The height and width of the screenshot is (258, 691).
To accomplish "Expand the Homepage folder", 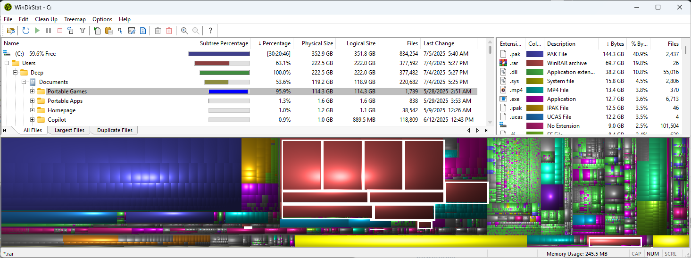I will (x=33, y=110).
